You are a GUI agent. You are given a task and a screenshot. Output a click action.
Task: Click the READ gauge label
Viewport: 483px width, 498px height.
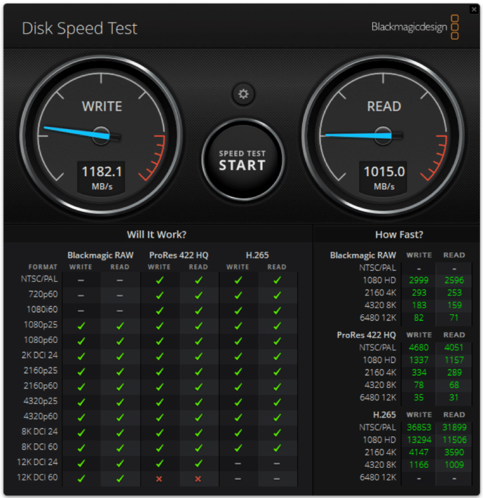pyautogui.click(x=384, y=106)
